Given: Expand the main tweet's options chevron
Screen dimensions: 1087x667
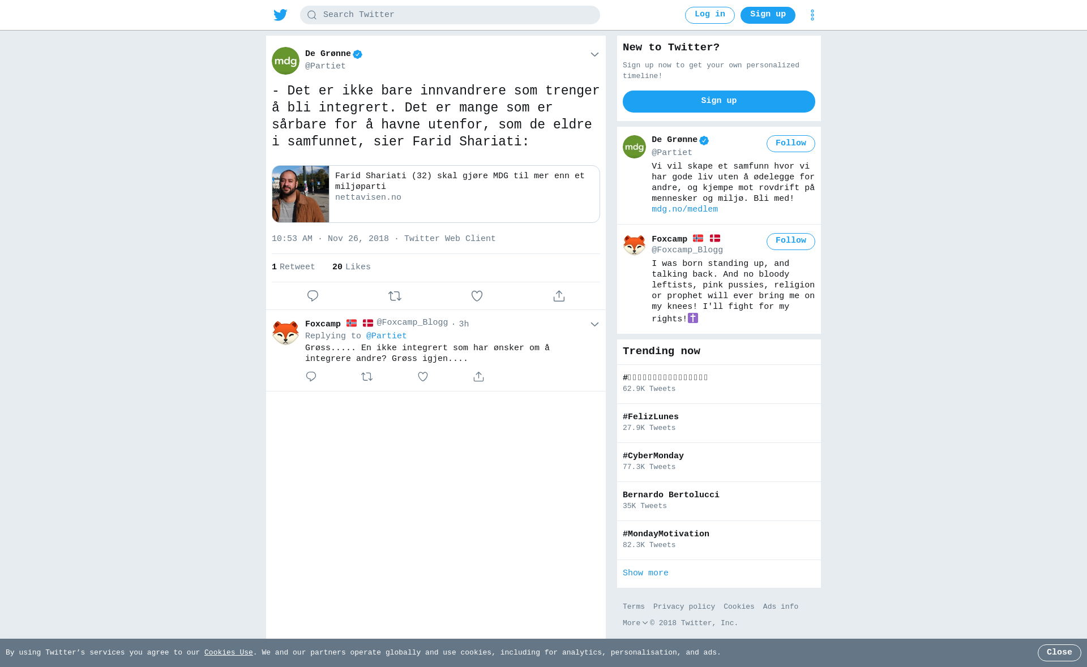Looking at the screenshot, I should pyautogui.click(x=594, y=55).
